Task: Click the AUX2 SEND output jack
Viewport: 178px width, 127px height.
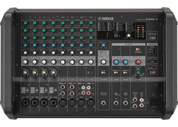Action: tap(125, 103)
